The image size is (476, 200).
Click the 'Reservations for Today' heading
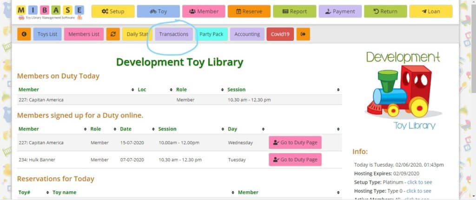click(56, 179)
